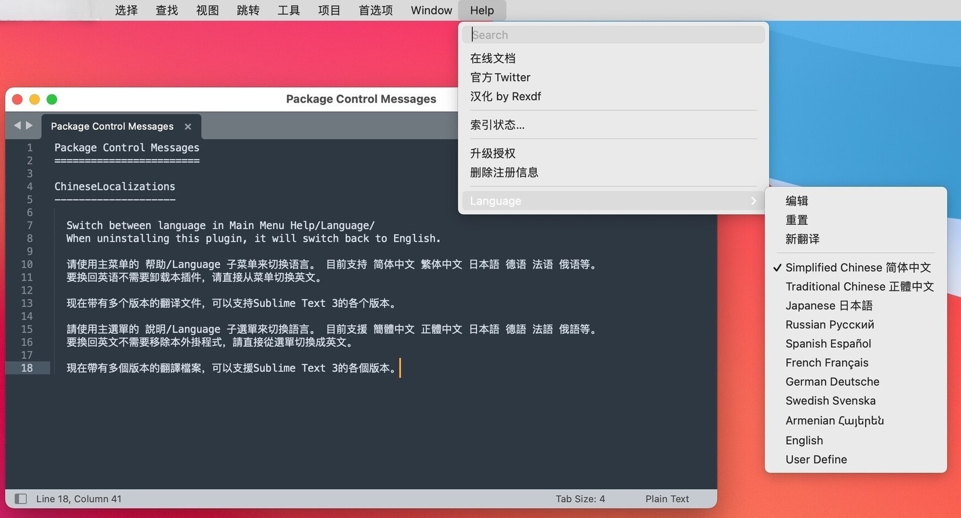Click the 'Switch between language' line

221,225
